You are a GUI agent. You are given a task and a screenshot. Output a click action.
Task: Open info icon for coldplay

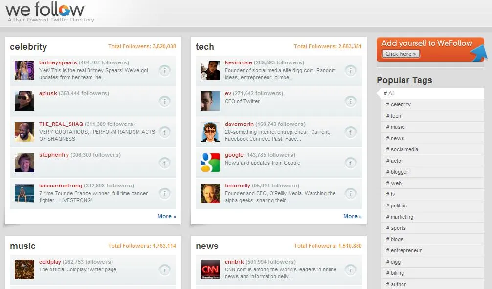point(164,270)
